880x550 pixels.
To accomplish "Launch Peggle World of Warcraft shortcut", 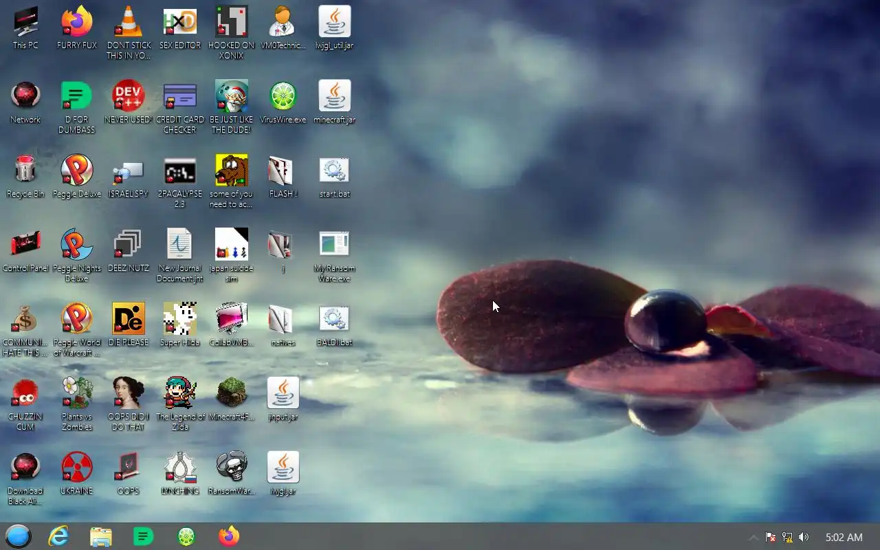I will [x=77, y=330].
